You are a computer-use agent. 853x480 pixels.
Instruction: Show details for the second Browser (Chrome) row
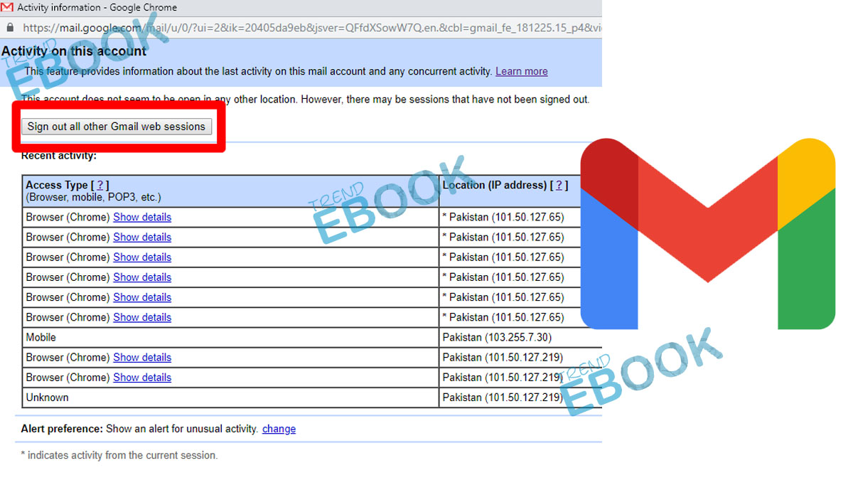[x=142, y=237]
